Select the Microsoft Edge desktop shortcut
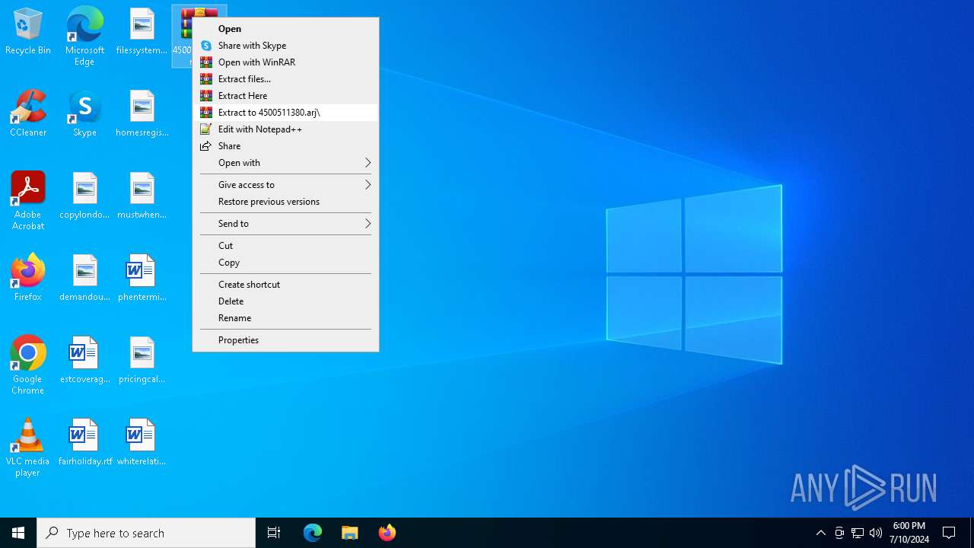This screenshot has height=548, width=974. 84,36
